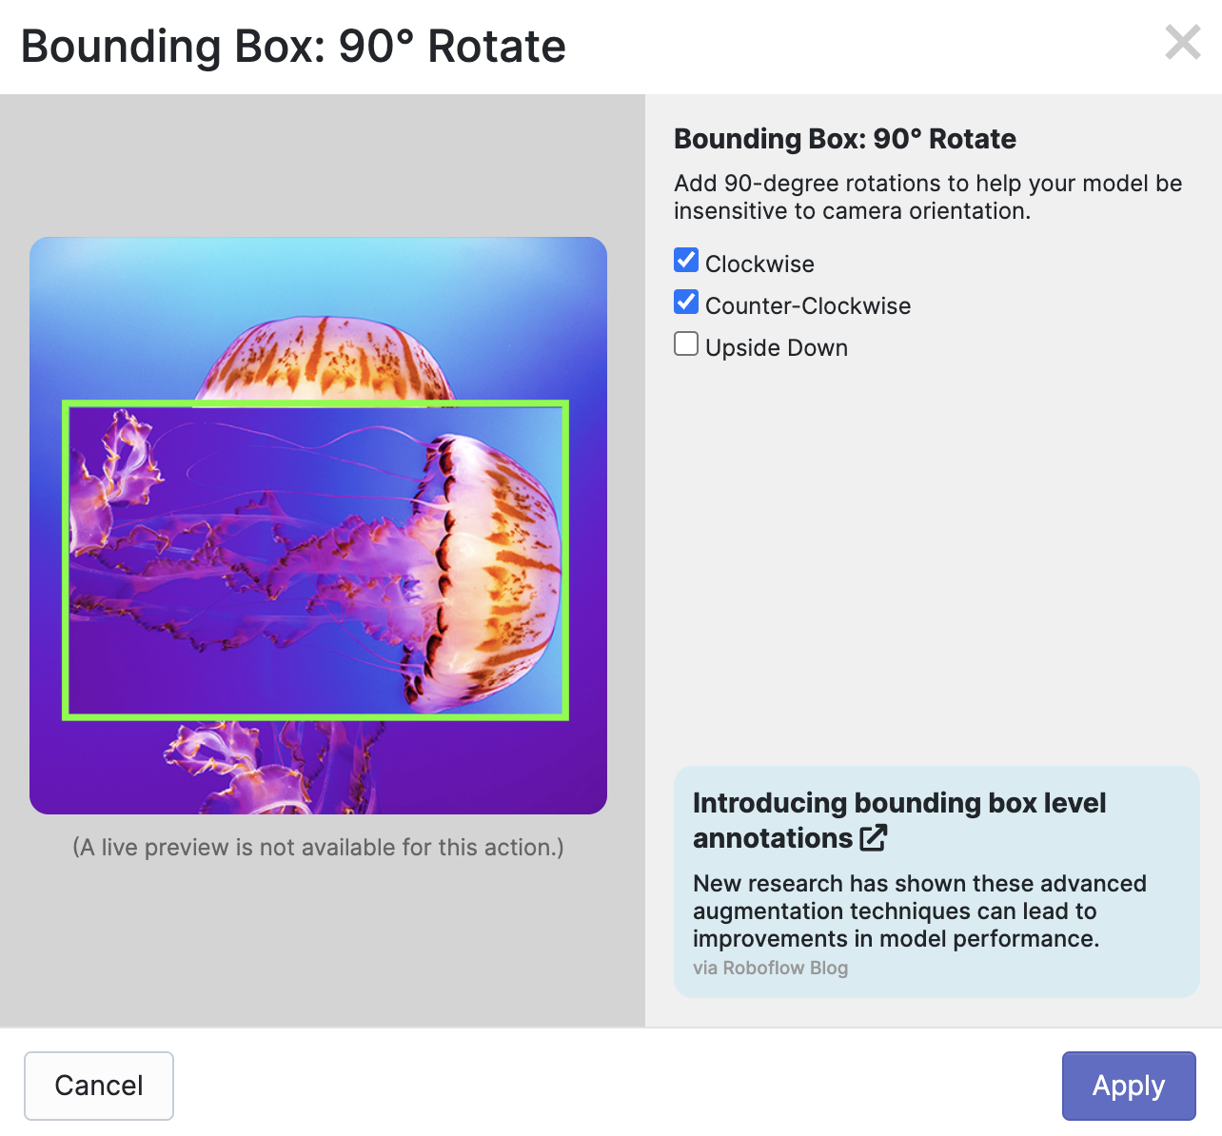Uncheck the Clockwise checkbox
1222x1136 pixels.
click(686, 261)
